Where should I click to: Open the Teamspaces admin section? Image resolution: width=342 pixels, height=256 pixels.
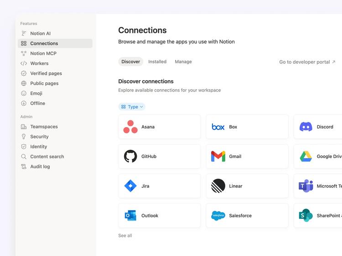[x=55, y=127]
